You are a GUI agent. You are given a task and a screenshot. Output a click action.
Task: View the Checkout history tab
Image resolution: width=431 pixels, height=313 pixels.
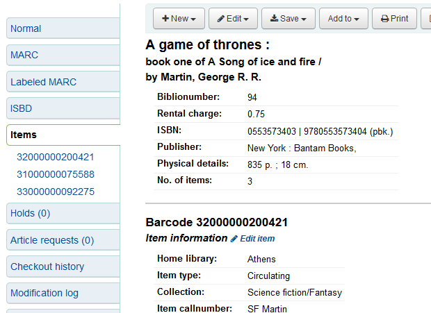tap(47, 267)
